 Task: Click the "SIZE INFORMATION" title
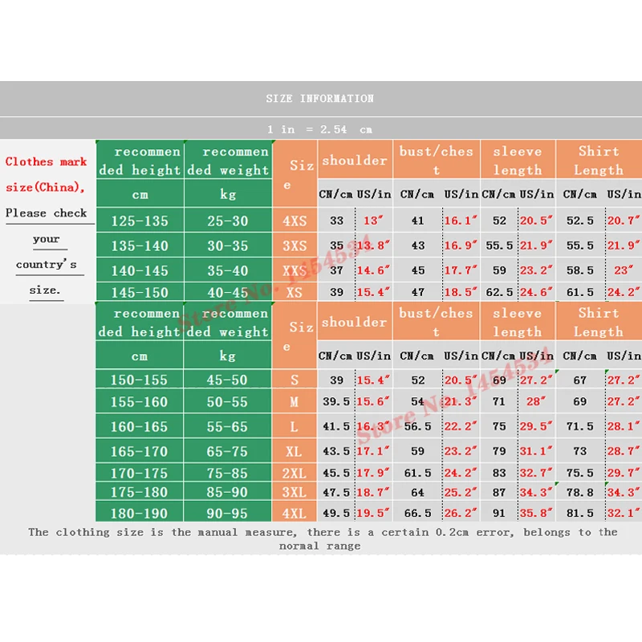(319, 99)
